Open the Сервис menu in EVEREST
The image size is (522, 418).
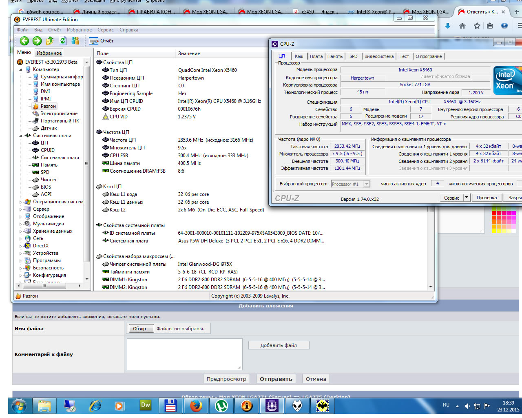106,30
